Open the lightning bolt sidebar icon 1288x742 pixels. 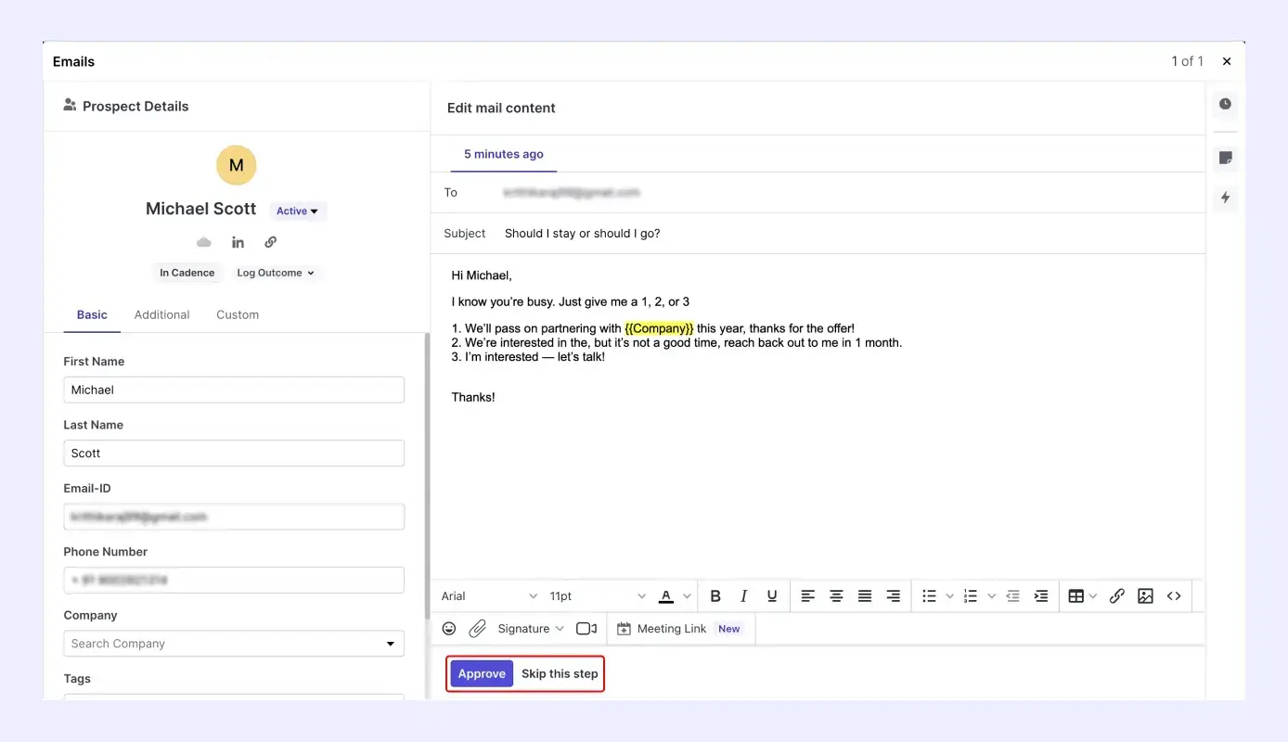[x=1226, y=198]
